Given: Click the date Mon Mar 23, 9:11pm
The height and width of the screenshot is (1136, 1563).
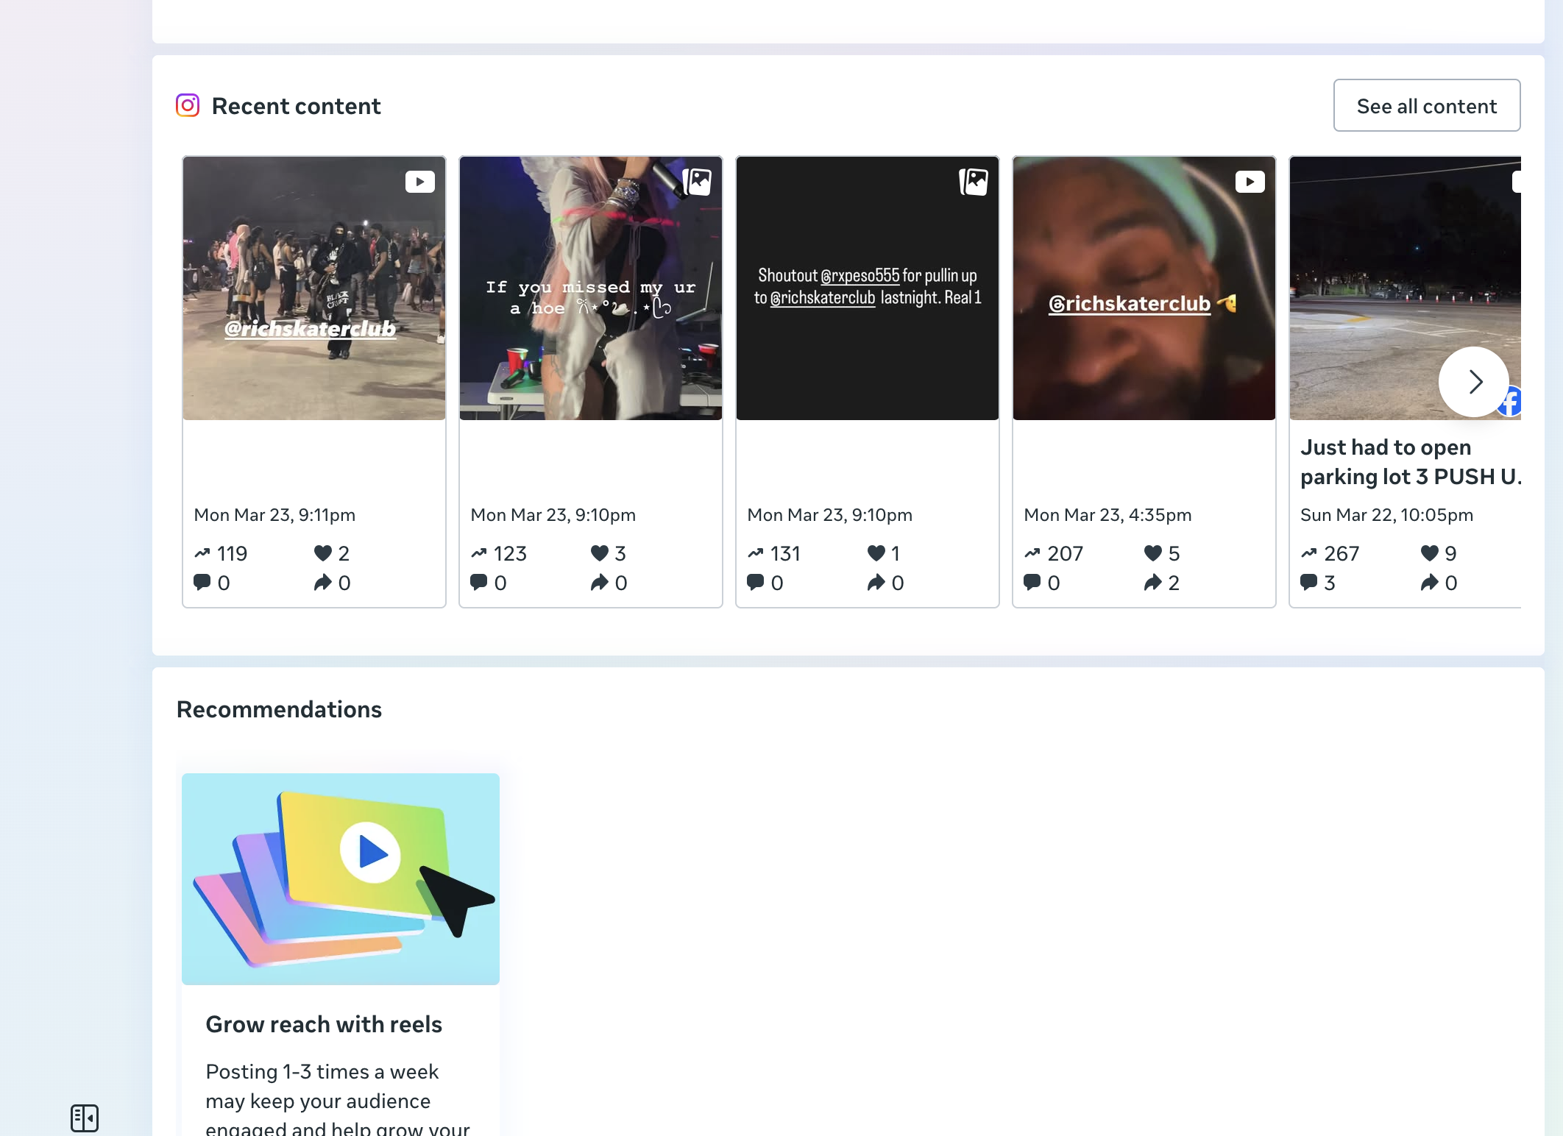Looking at the screenshot, I should pyautogui.click(x=274, y=515).
